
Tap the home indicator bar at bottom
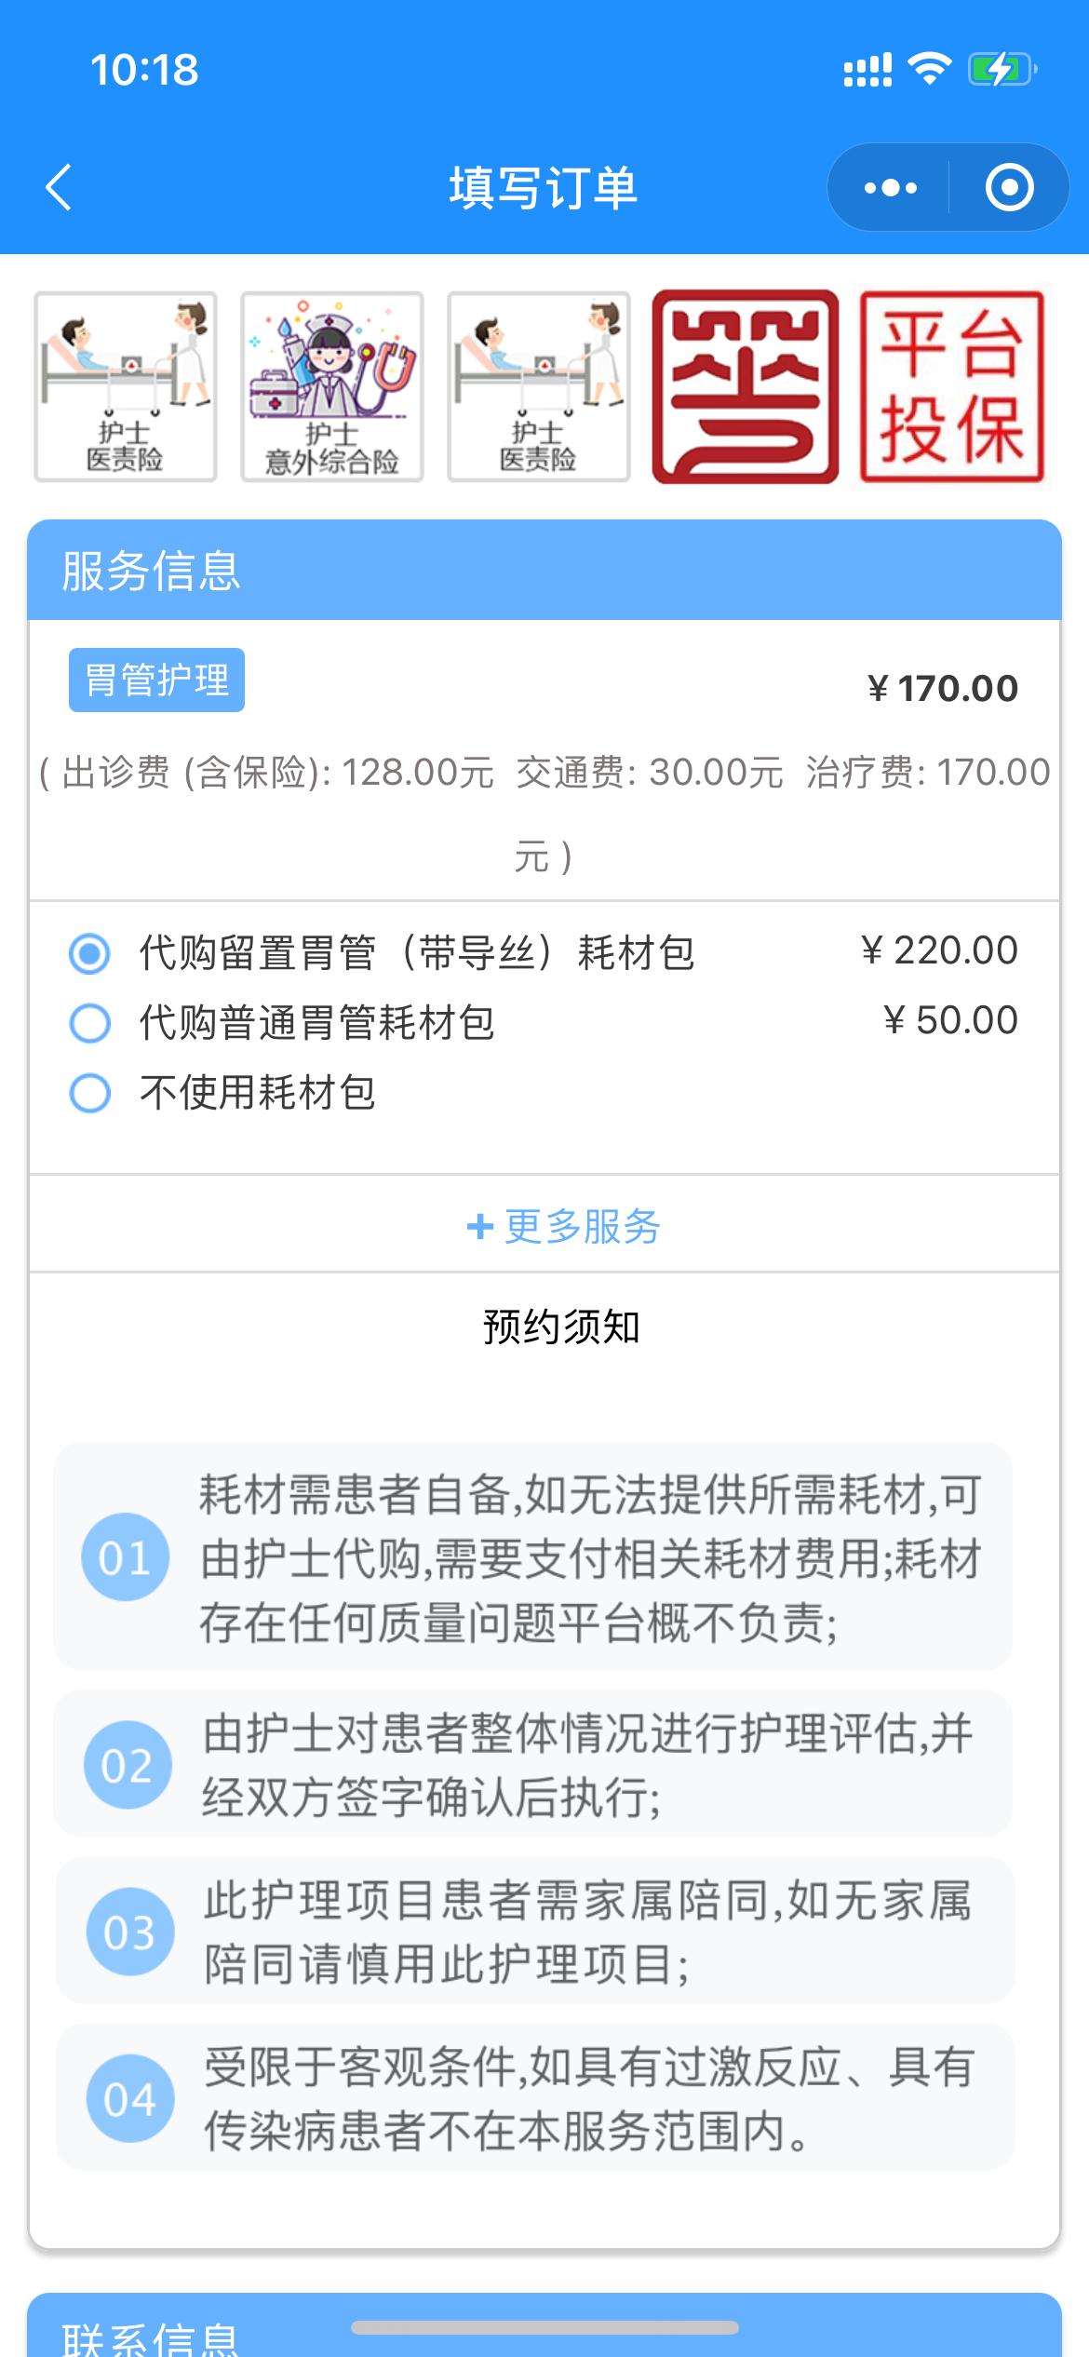544,2327
